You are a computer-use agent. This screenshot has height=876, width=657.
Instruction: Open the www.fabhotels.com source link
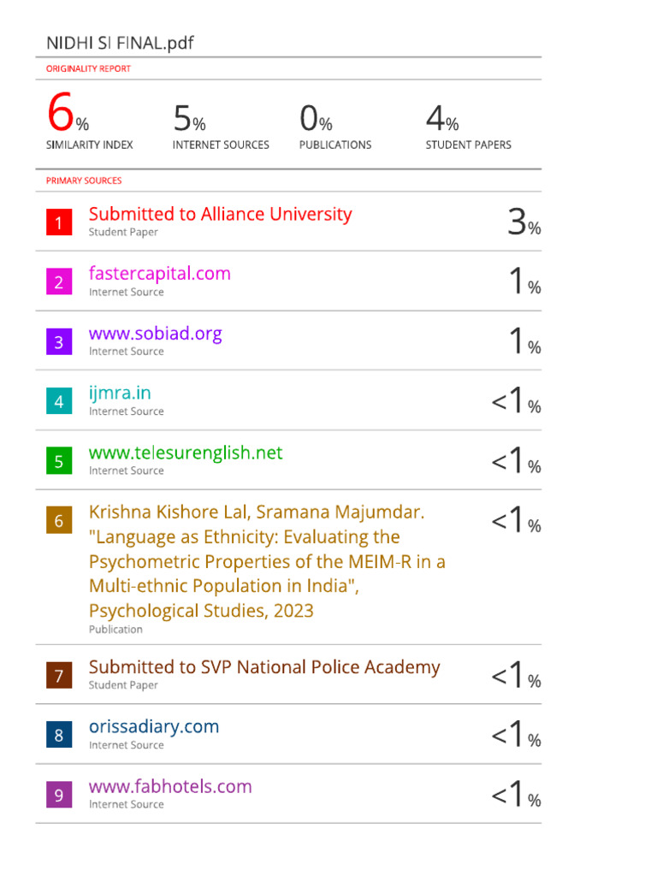(170, 786)
